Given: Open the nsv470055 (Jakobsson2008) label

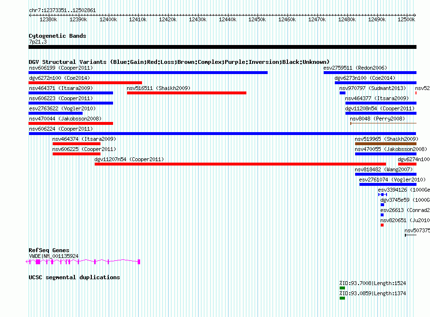Looking at the screenshot, I should click(391, 149).
